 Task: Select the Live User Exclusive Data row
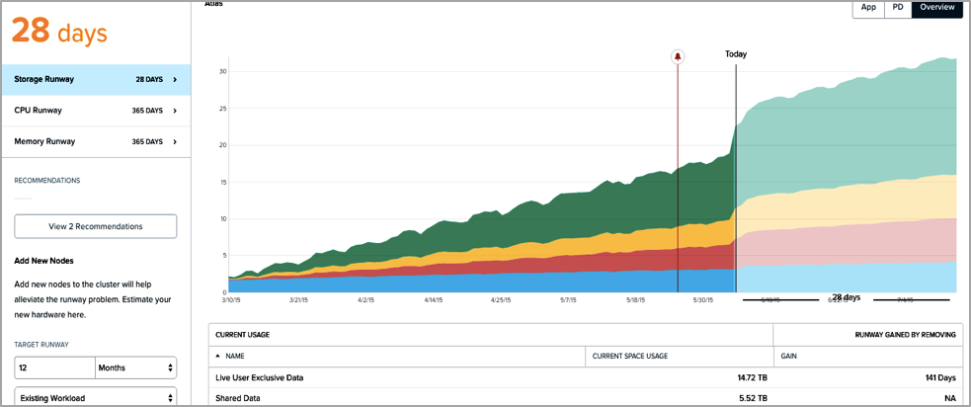coord(584,377)
